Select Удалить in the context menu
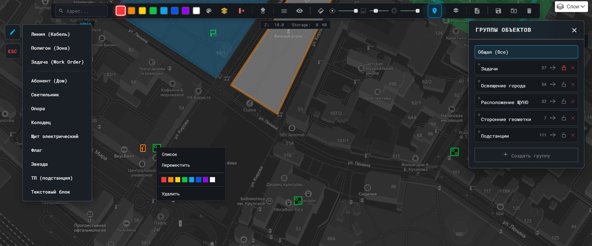Screen dimensions: 592x246 pos(171,194)
